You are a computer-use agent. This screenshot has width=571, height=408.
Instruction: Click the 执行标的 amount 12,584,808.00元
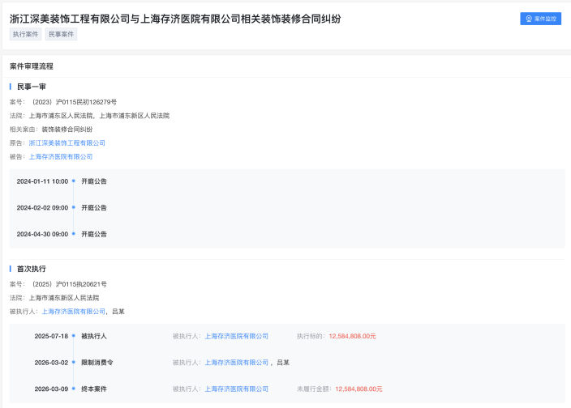[x=352, y=336]
